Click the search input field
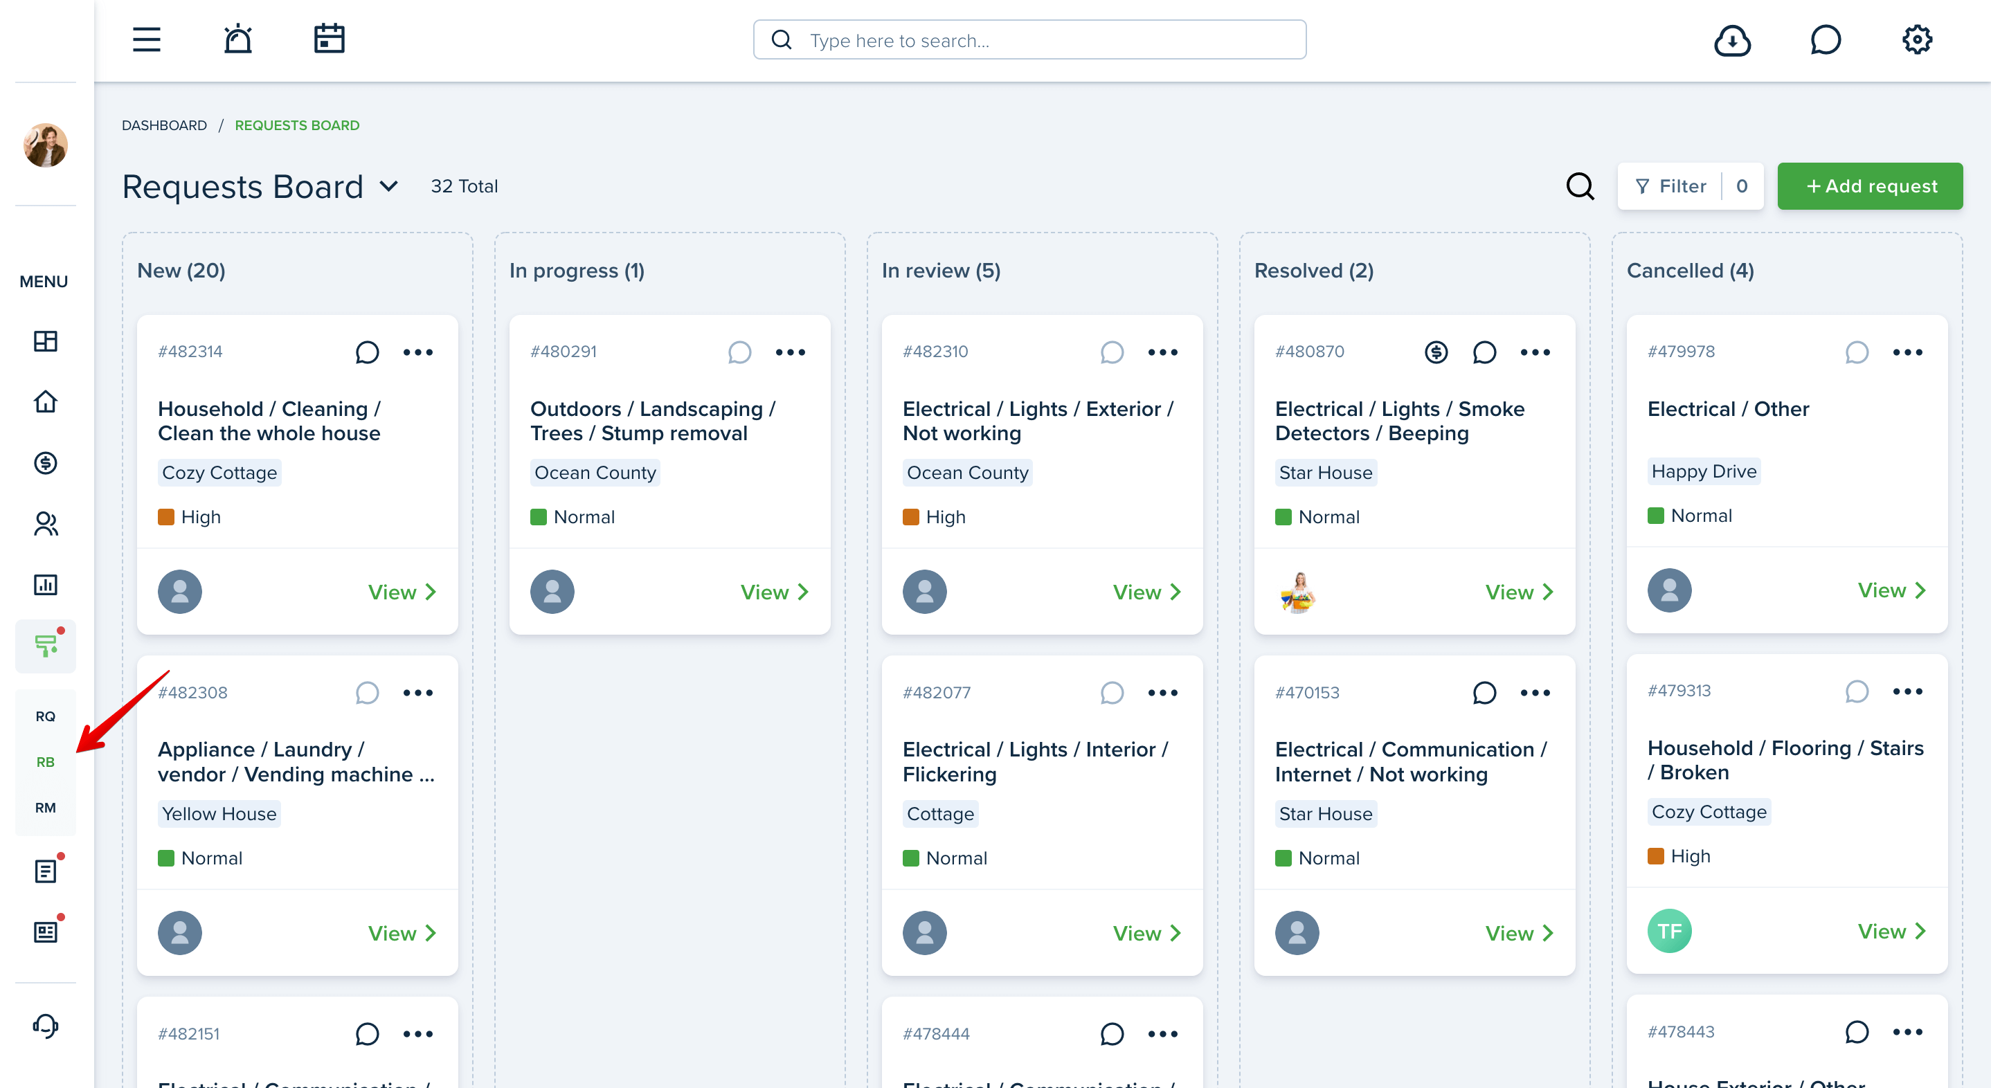Viewport: 1991px width, 1088px height. (x=1029, y=40)
